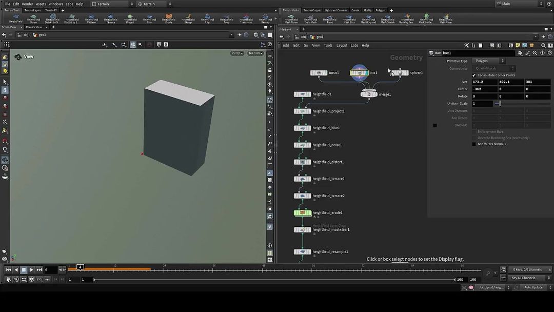This screenshot has height=312, width=554.
Task: Toggle the Divisions checkbox
Action: tap(435, 125)
